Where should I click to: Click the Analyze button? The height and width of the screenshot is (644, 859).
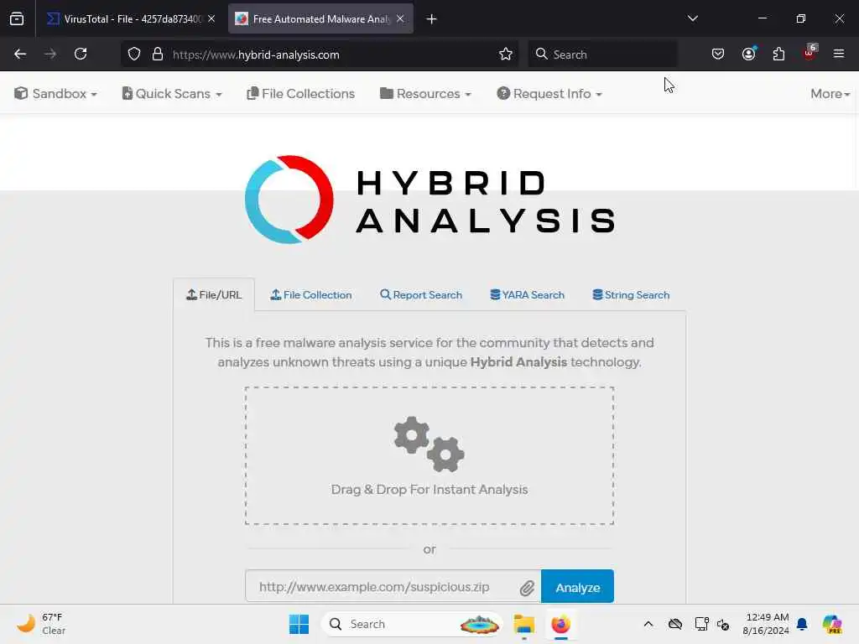point(577,586)
